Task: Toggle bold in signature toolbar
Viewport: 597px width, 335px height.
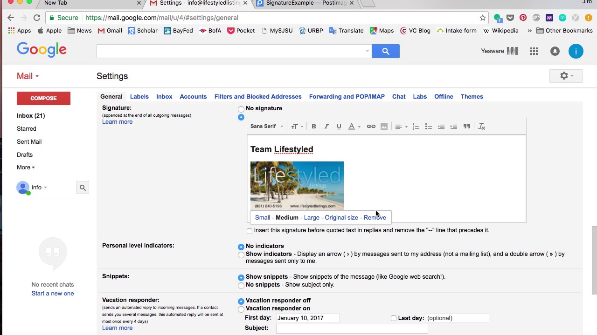Action: pyautogui.click(x=314, y=127)
